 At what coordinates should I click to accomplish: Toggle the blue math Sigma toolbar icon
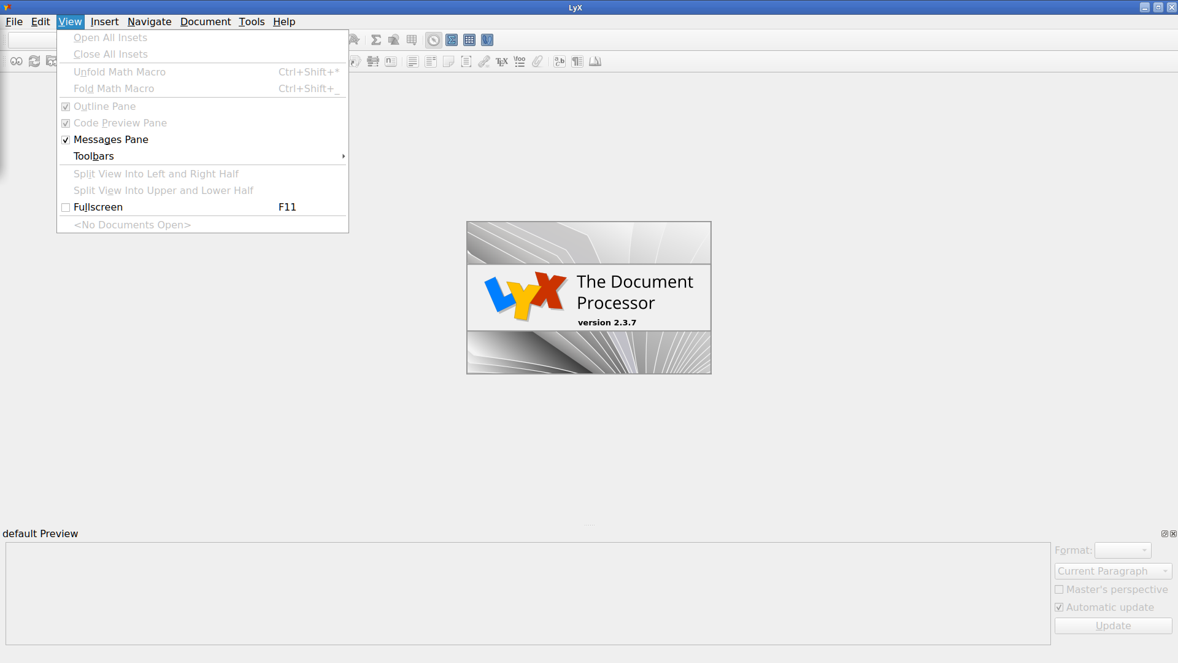452,41
